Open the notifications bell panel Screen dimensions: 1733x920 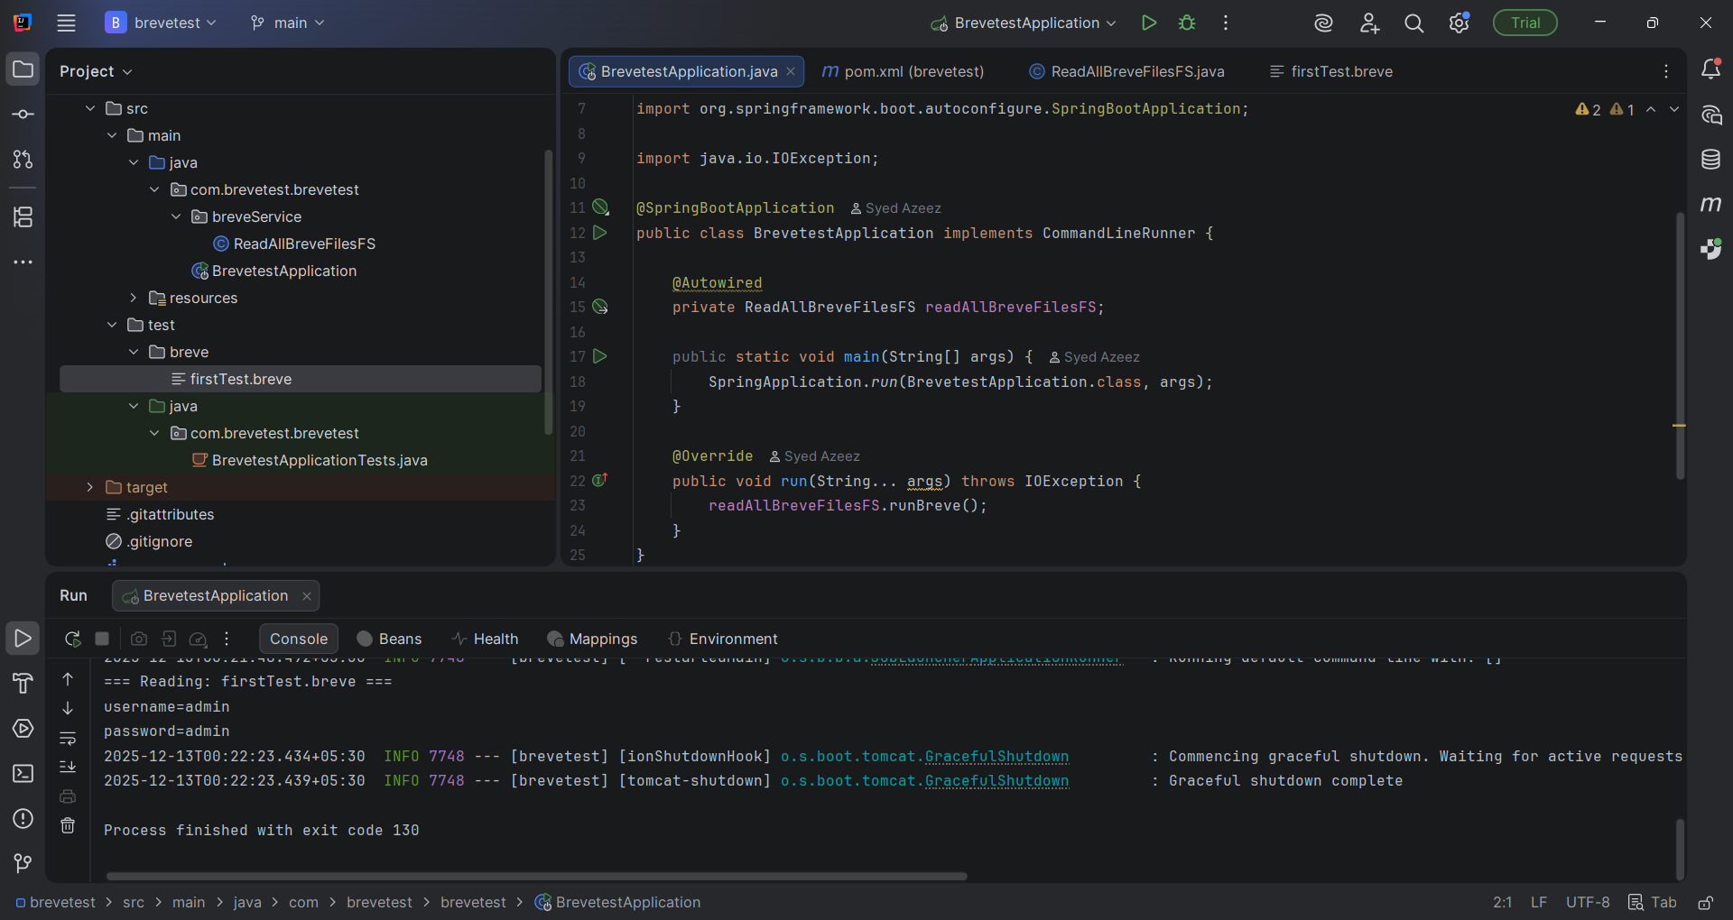click(1712, 69)
